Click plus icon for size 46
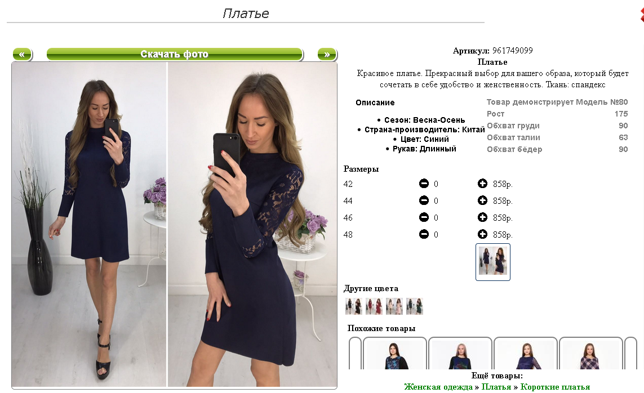 point(482,217)
